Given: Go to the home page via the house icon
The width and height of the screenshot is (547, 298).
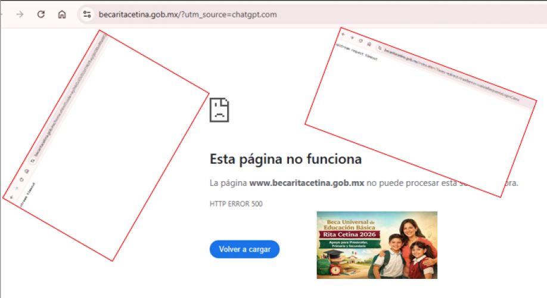Looking at the screenshot, I should coord(62,14).
